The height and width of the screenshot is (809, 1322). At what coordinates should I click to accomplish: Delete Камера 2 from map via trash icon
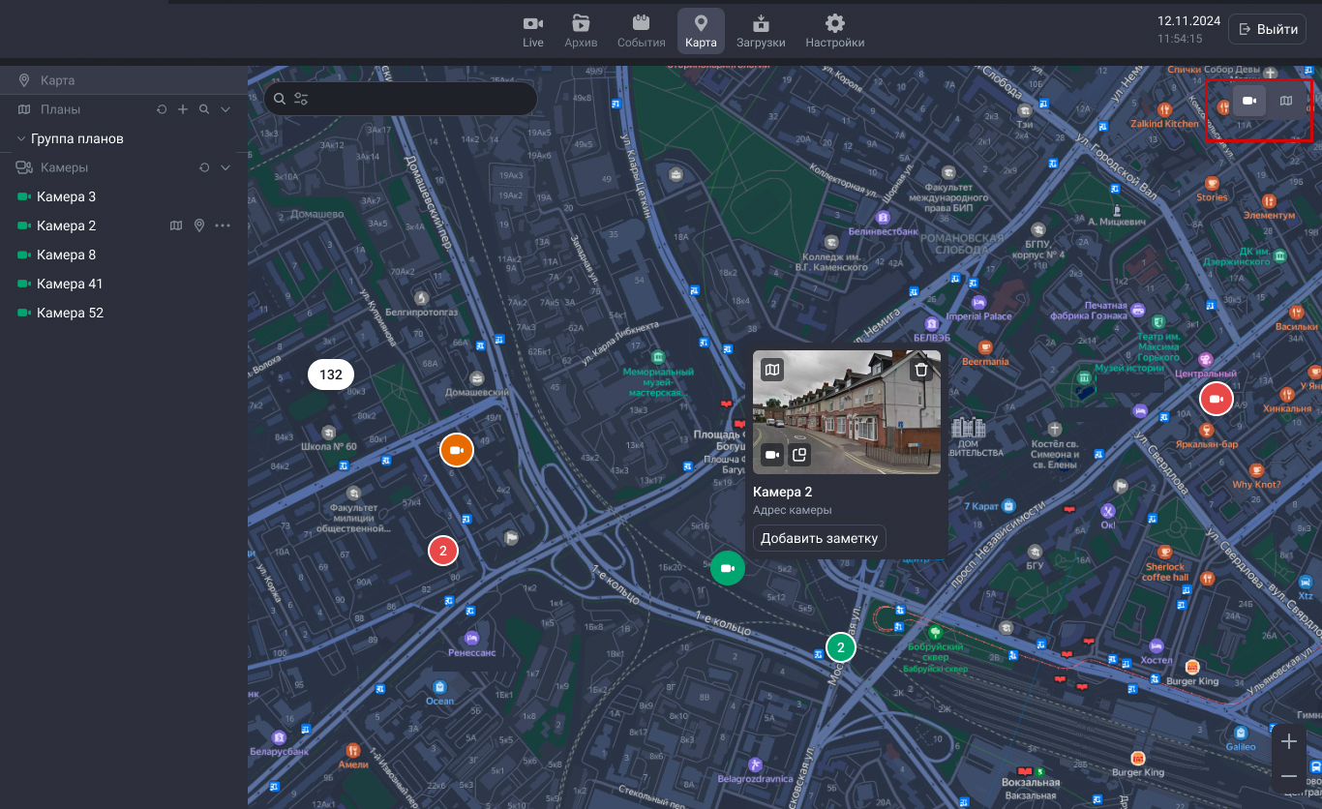coord(920,370)
